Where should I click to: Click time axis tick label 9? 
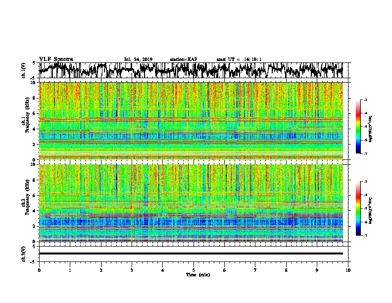tap(317, 270)
